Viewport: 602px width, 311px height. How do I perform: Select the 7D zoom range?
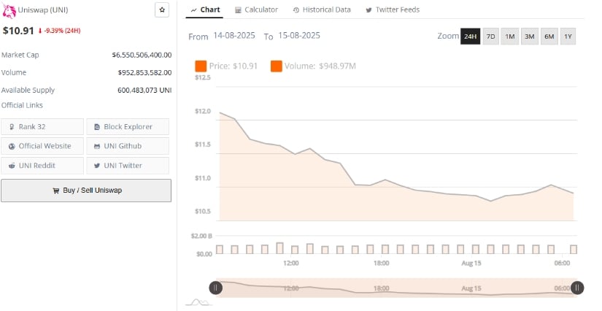490,37
